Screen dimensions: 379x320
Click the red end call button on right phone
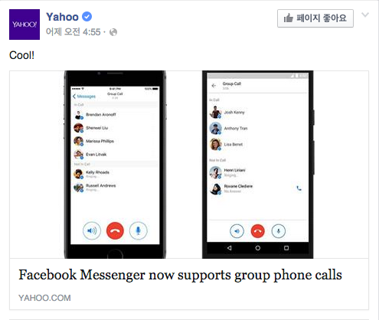click(258, 231)
